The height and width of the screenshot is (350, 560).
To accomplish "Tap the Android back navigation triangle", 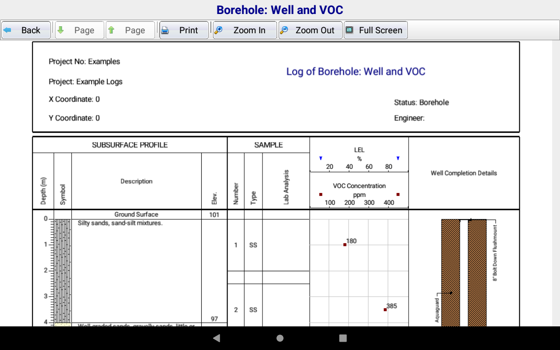I will (x=216, y=338).
